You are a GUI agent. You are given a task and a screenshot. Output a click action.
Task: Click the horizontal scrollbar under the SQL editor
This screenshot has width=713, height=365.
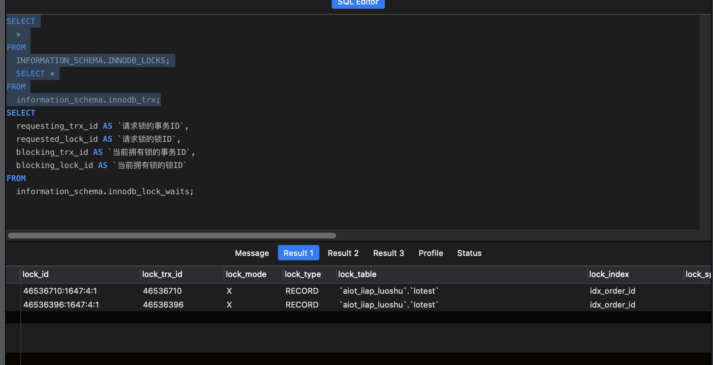pos(172,236)
